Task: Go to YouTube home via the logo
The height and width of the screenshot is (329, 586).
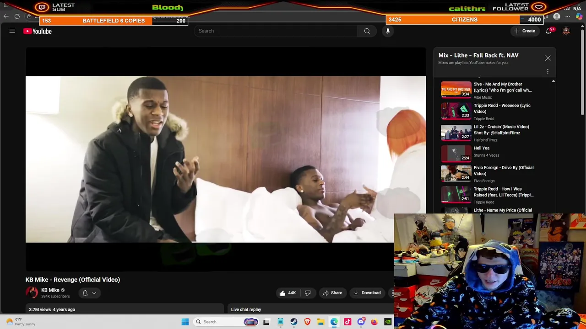Action: 38,31
